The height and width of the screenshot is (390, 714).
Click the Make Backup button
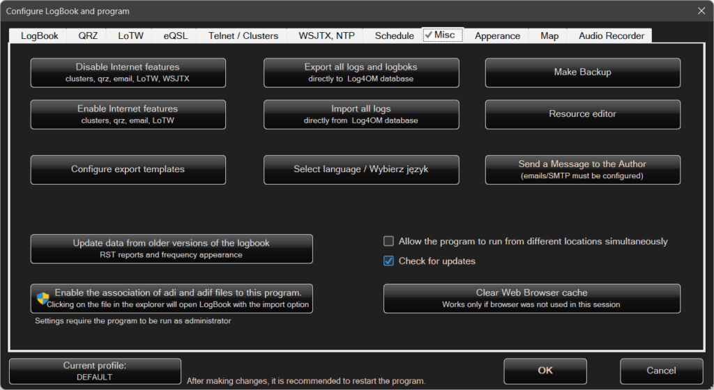(x=582, y=72)
